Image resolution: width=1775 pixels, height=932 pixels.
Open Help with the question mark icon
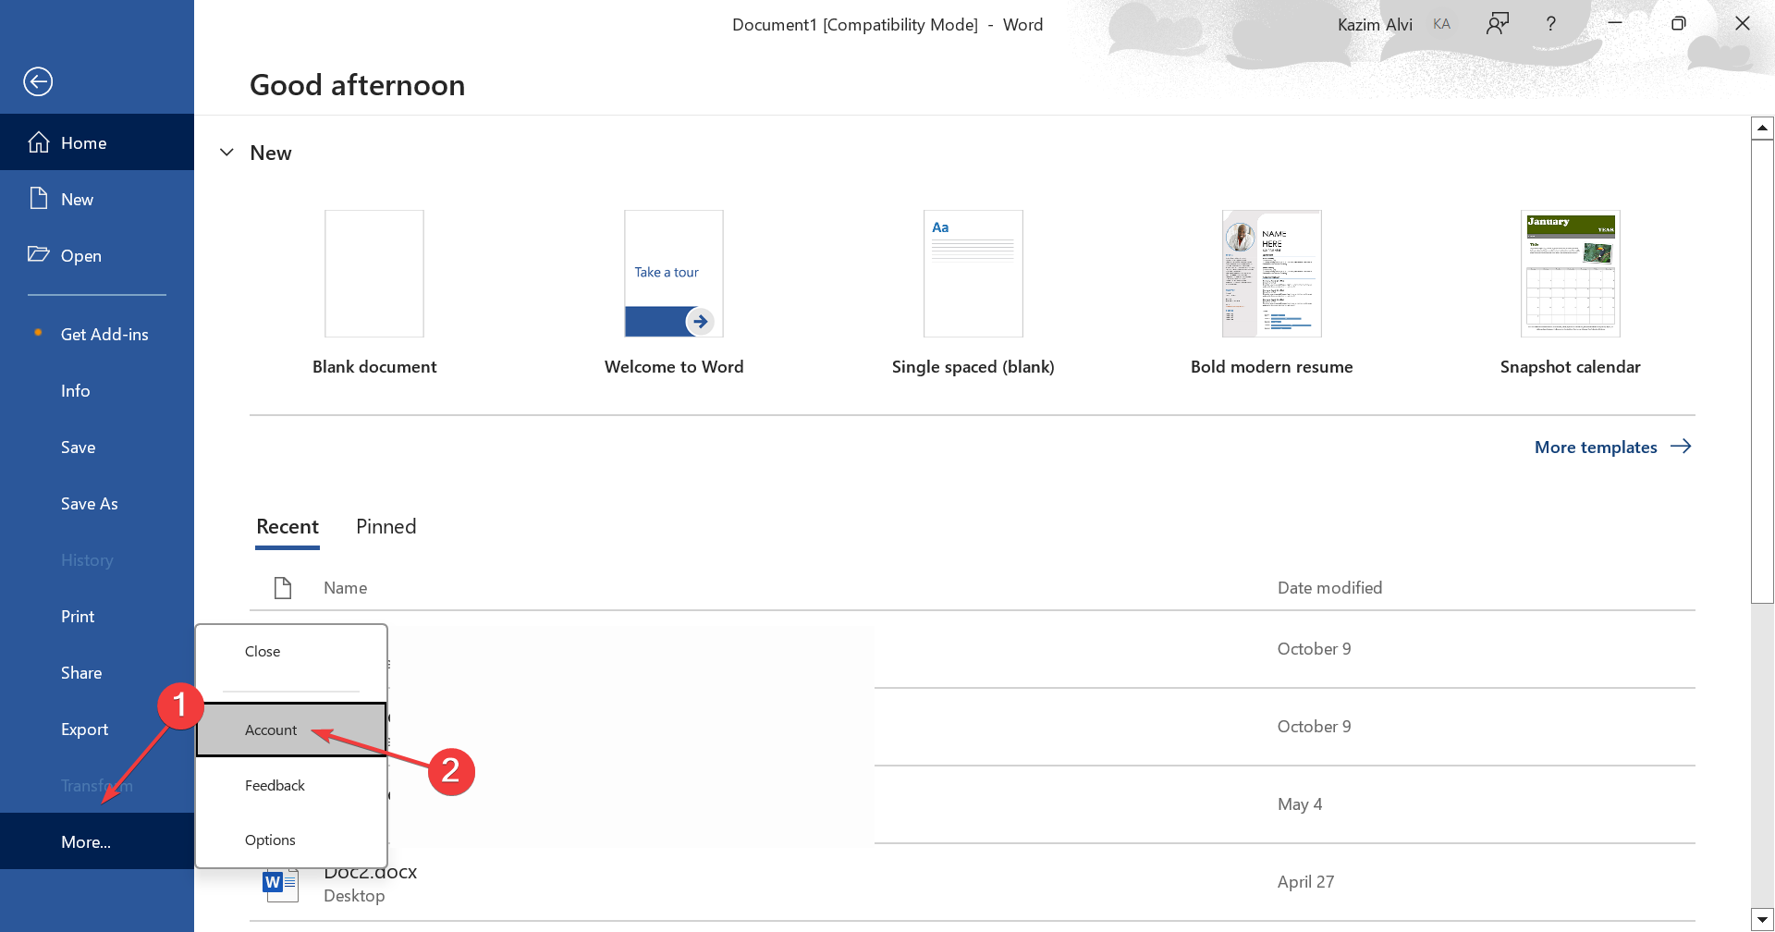[x=1550, y=24]
